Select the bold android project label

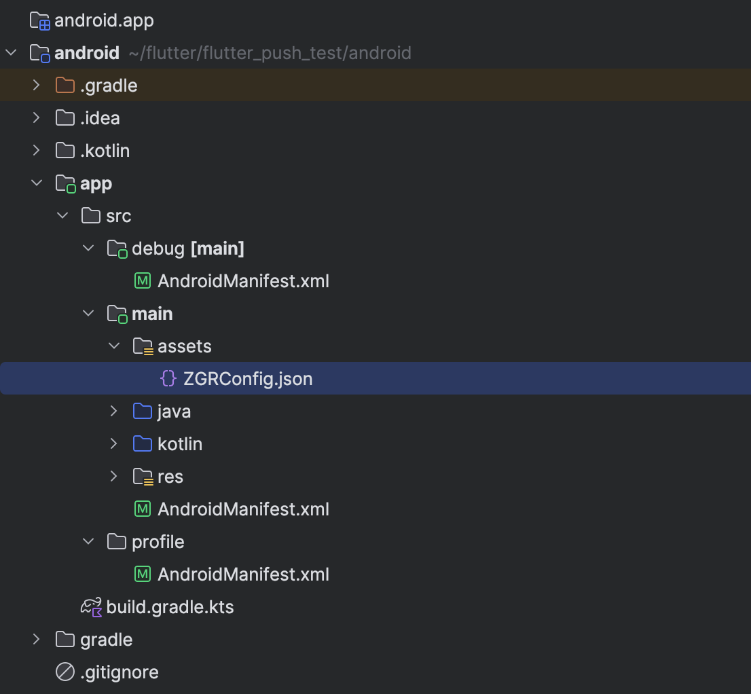[87, 53]
